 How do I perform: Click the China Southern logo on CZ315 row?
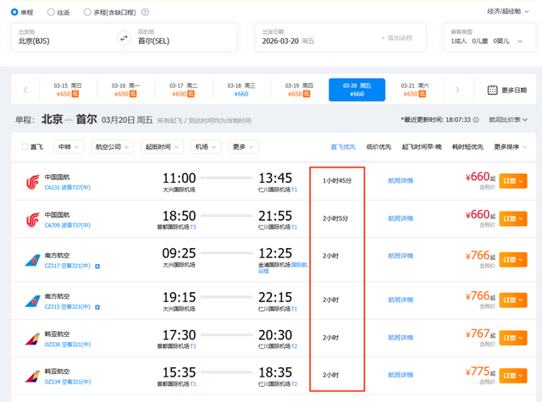33,300
